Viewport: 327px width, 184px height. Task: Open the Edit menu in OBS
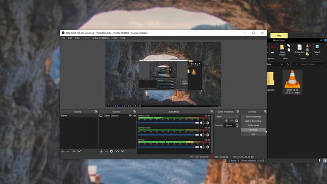70,38
